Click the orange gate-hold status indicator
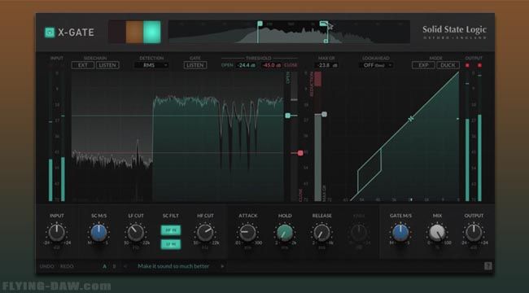The image size is (529, 293). 134,32
